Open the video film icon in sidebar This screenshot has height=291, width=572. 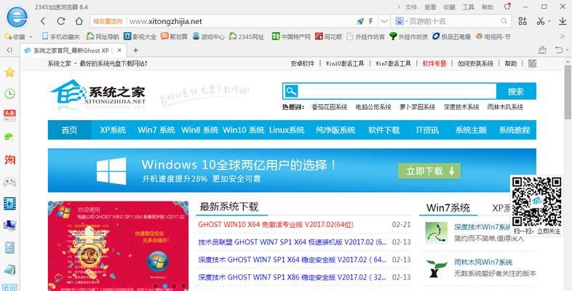[x=9, y=204]
